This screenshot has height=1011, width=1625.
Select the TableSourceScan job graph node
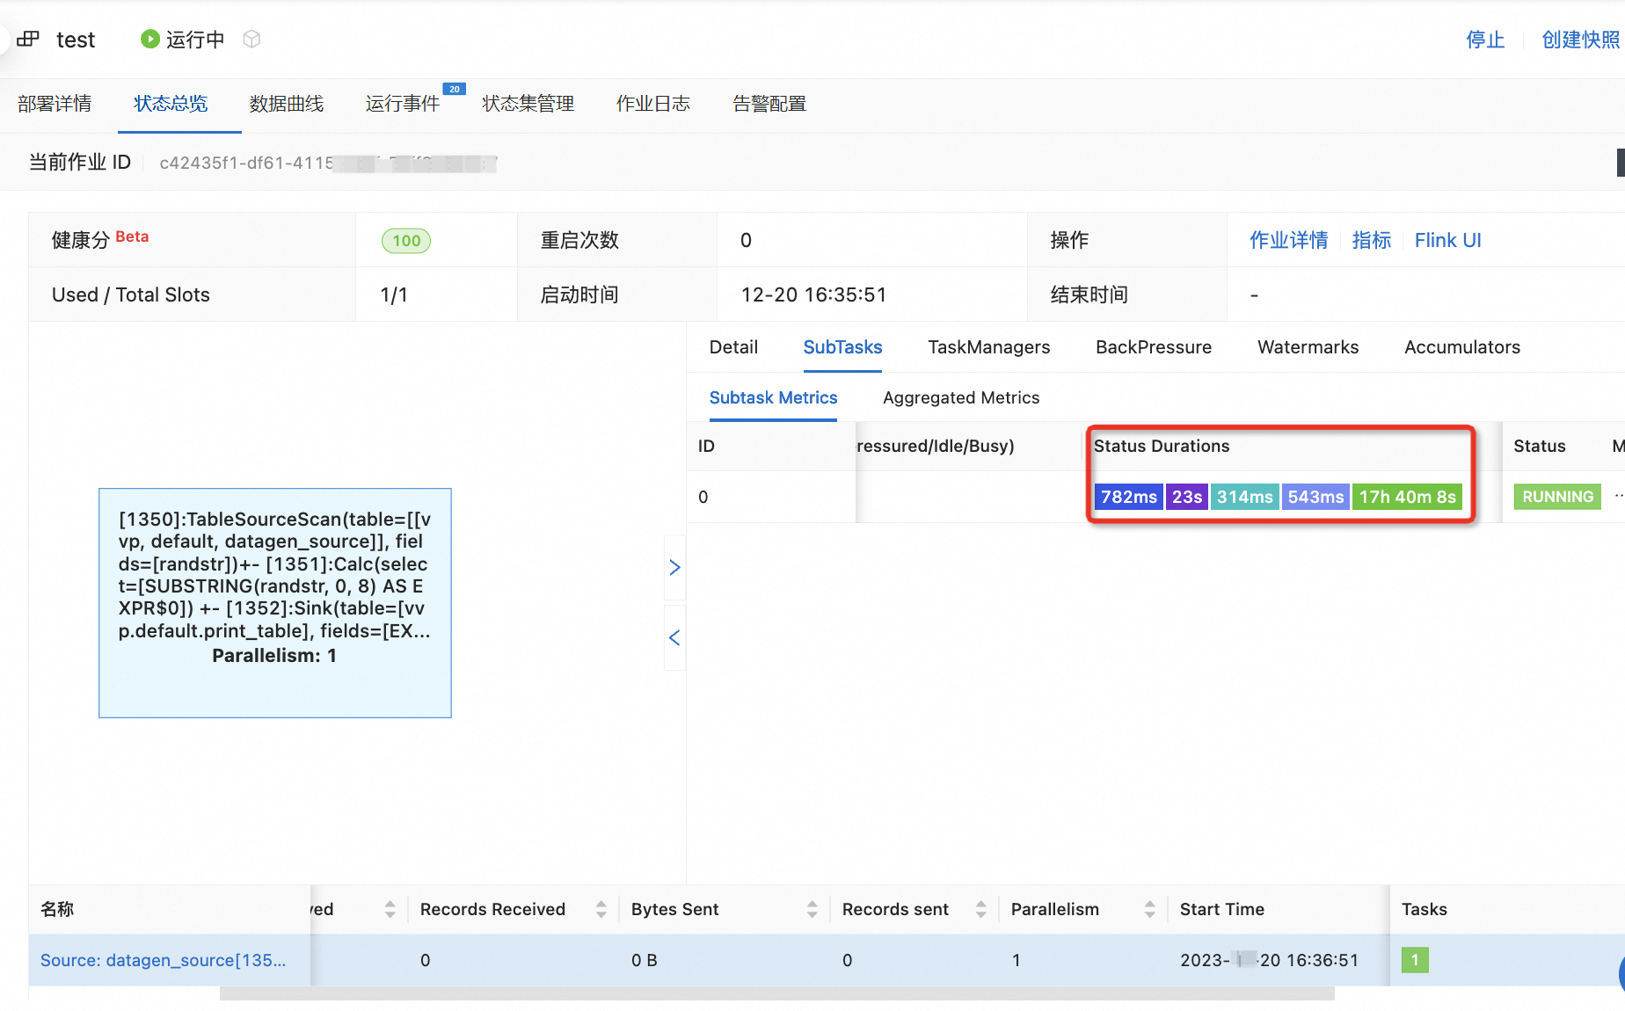point(275,603)
